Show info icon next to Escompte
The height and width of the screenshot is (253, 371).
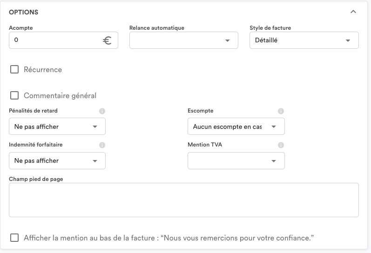[281, 111]
